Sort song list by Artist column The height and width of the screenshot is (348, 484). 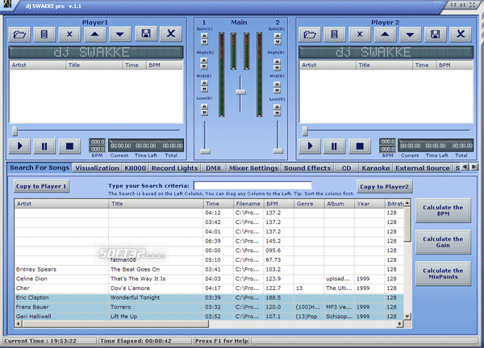(x=61, y=204)
